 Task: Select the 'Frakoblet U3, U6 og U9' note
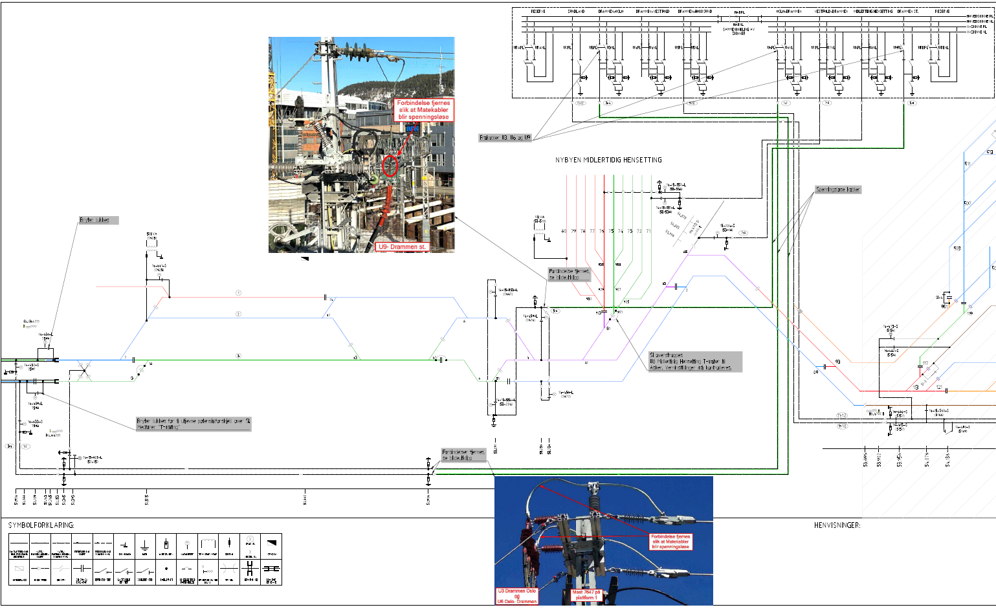505,138
